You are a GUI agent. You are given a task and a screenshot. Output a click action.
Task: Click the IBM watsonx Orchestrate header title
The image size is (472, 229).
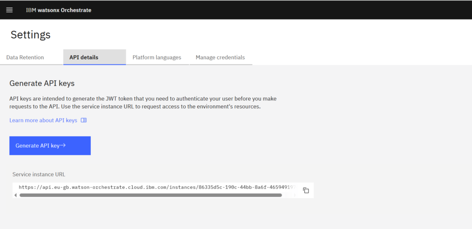tap(59, 10)
